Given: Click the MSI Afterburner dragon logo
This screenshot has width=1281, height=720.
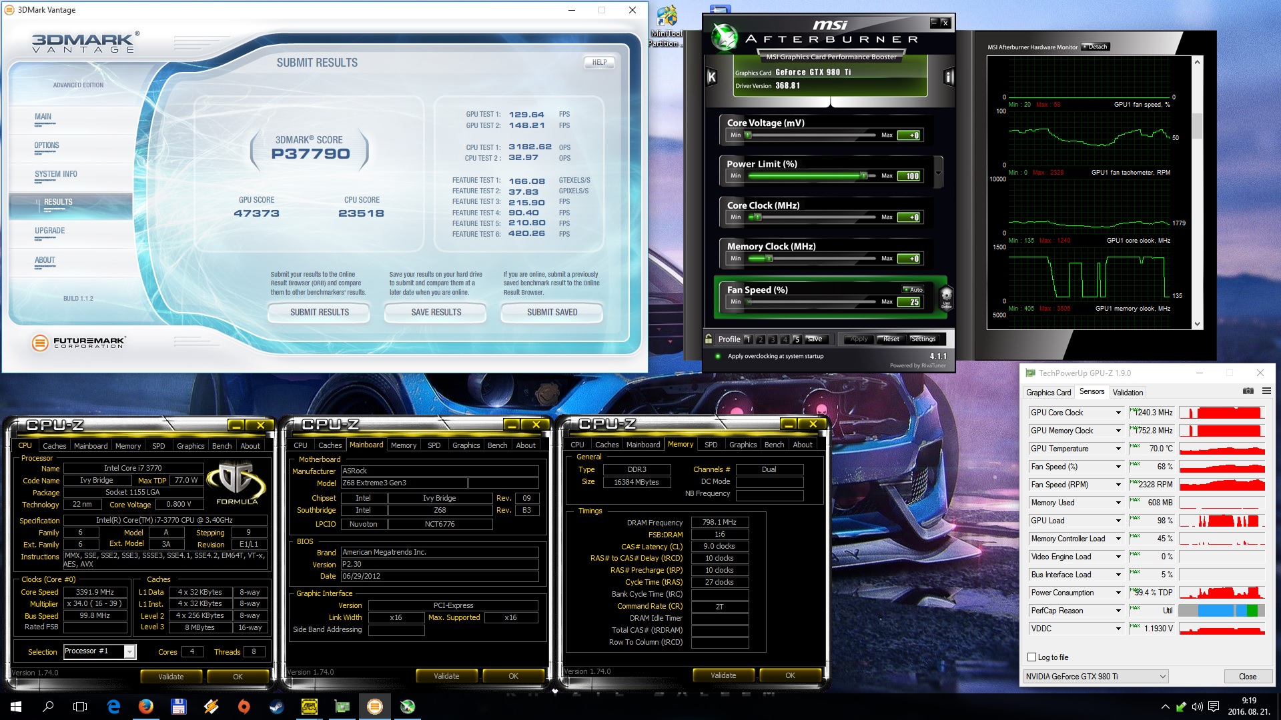Looking at the screenshot, I should [724, 37].
